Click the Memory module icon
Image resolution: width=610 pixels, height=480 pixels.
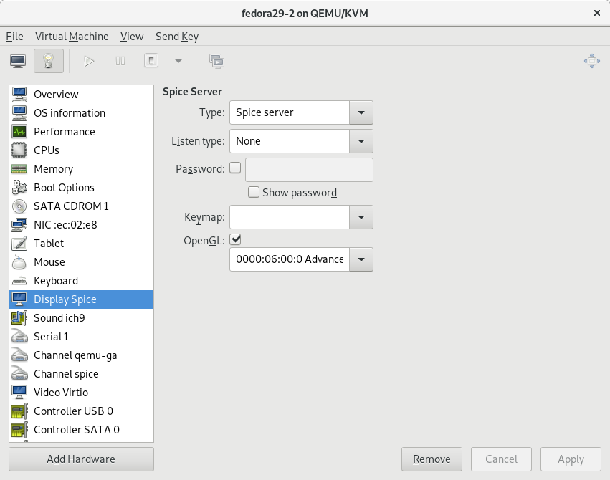pos(19,169)
